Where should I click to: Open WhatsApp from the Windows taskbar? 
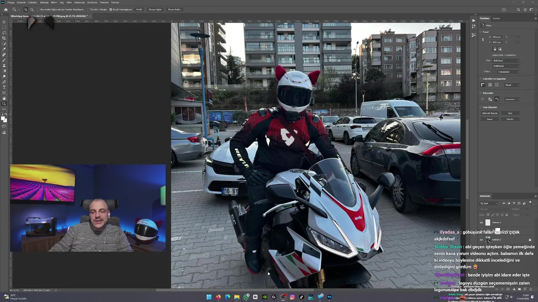246,297
